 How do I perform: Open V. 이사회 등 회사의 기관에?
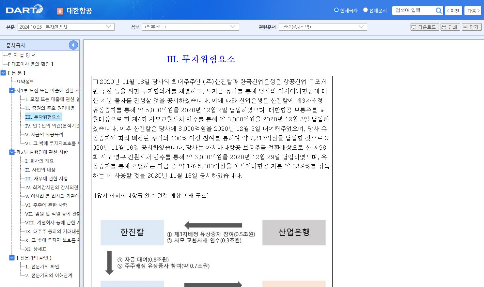pyautogui.click(x=52, y=196)
